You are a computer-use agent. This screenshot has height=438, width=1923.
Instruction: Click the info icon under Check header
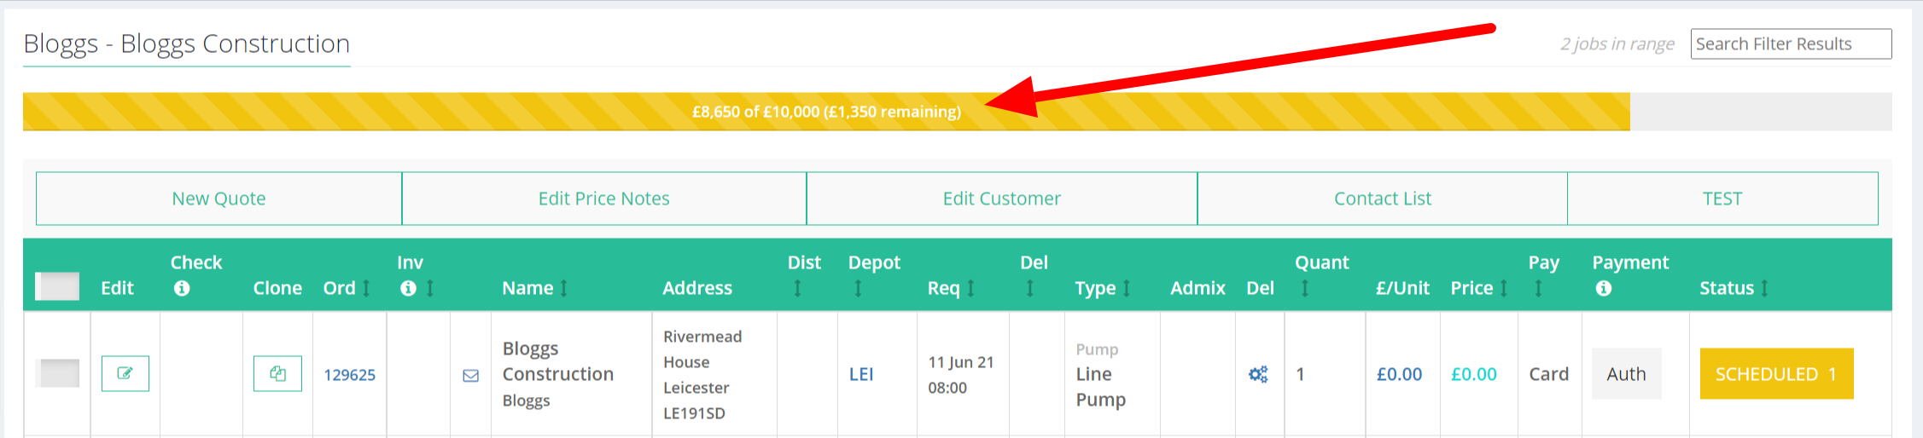pos(182,289)
